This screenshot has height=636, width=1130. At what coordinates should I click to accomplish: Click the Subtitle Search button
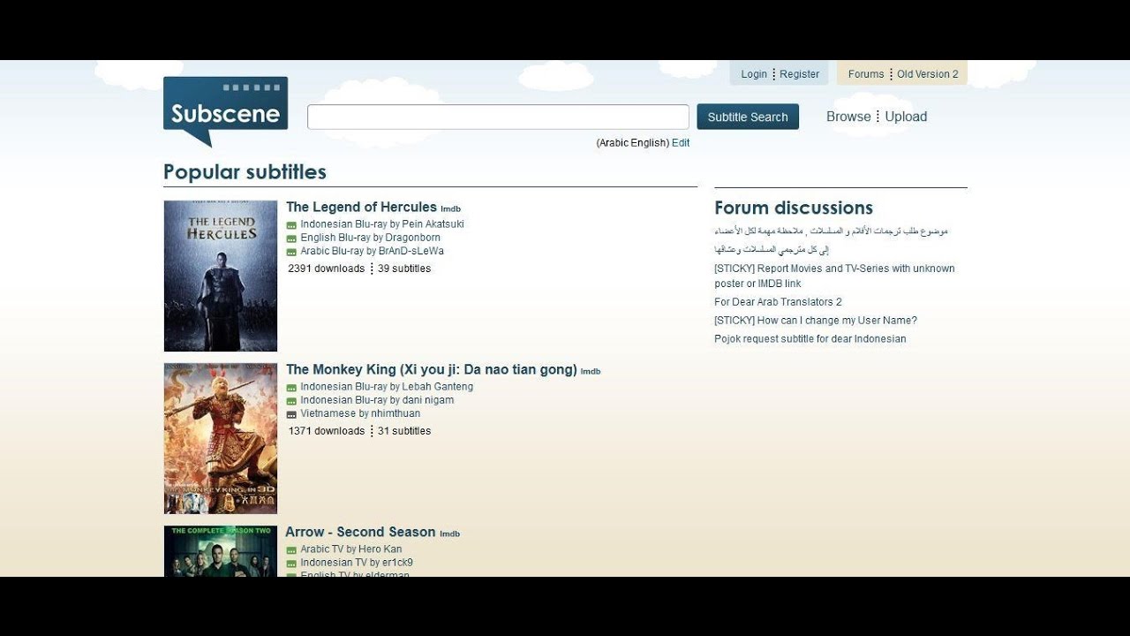(x=748, y=117)
